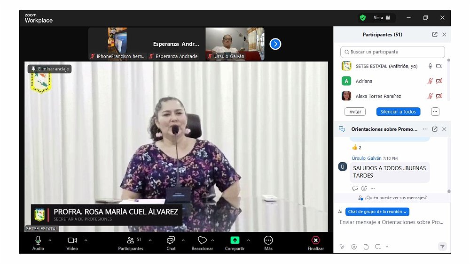This screenshot has width=470, height=264.
Task: Expand the arrow next to Participantes
Action: click(x=150, y=240)
